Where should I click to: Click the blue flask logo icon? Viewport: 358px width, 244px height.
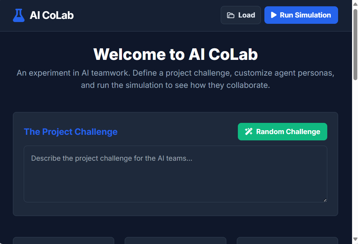pos(19,15)
